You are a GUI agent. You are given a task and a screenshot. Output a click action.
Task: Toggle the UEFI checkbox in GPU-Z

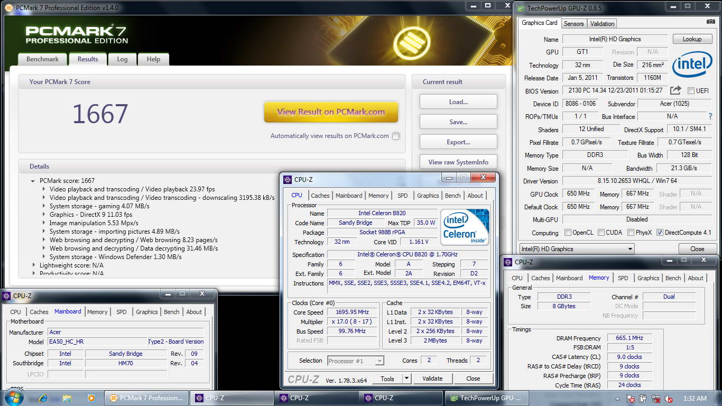click(x=691, y=90)
